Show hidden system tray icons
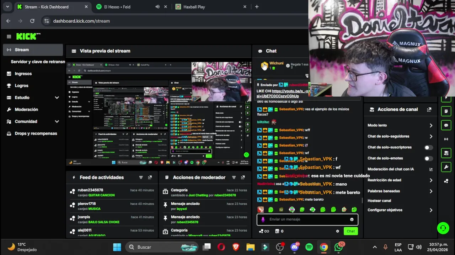 (x=374, y=247)
